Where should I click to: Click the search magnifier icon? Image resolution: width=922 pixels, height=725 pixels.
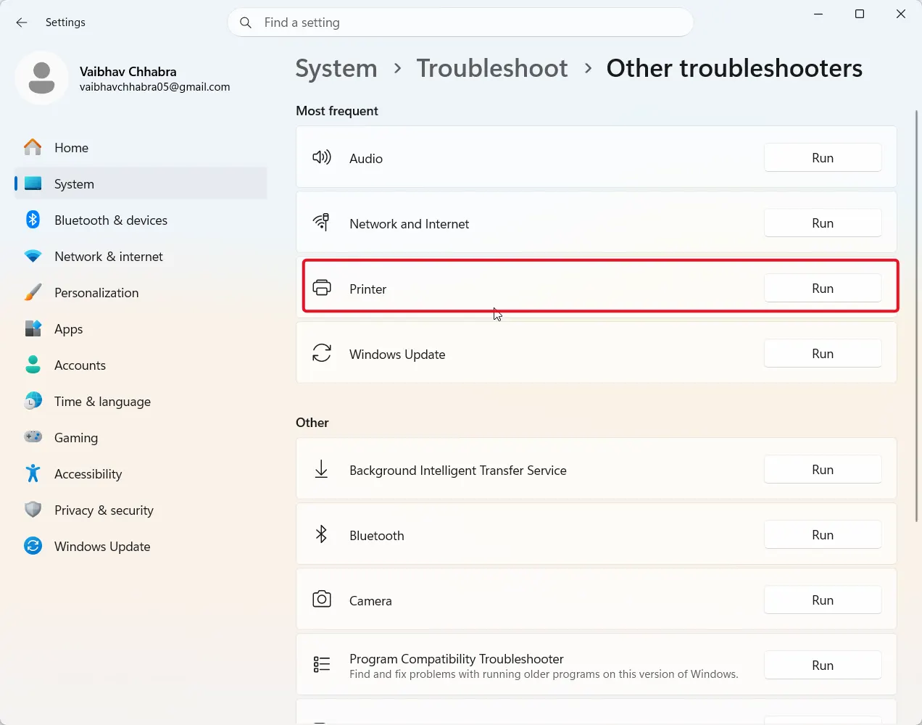coord(246,22)
